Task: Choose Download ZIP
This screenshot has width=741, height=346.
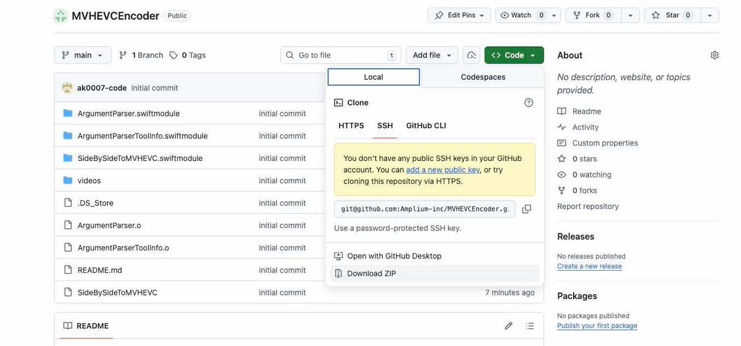Action: (435, 273)
